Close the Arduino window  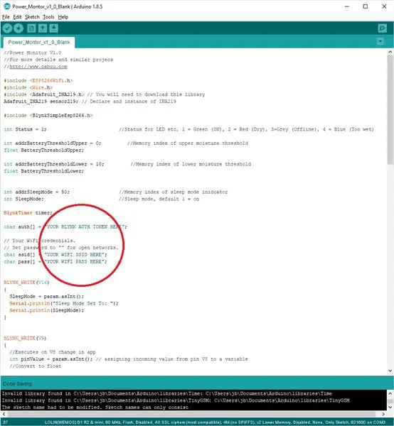[384, 6]
